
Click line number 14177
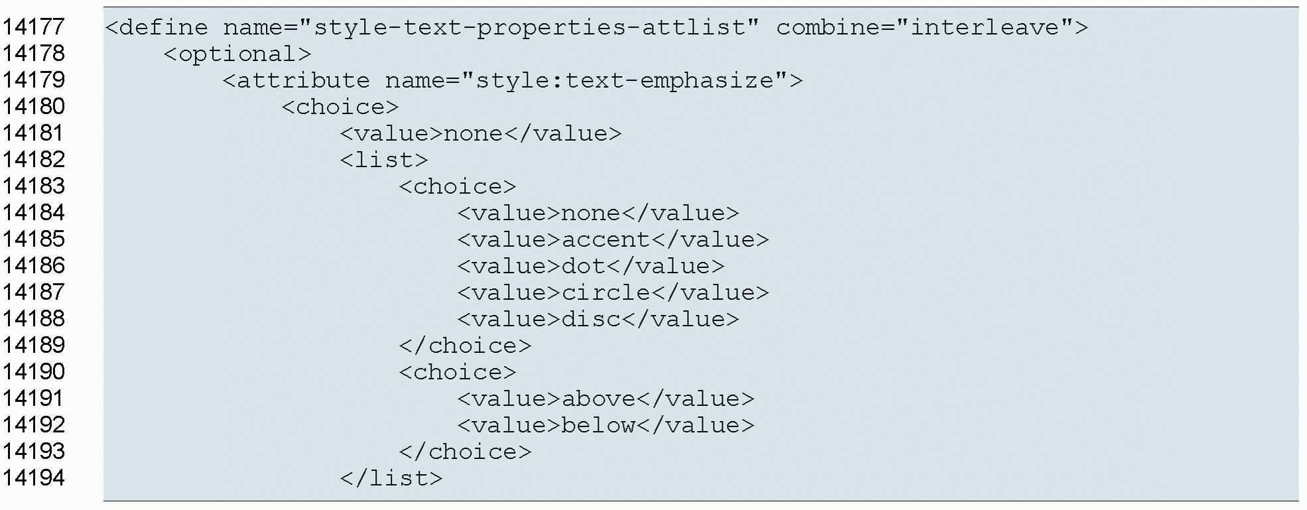(34, 27)
